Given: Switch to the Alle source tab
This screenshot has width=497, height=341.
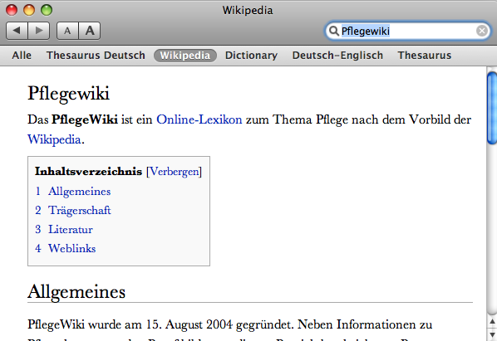Looking at the screenshot, I should [22, 56].
